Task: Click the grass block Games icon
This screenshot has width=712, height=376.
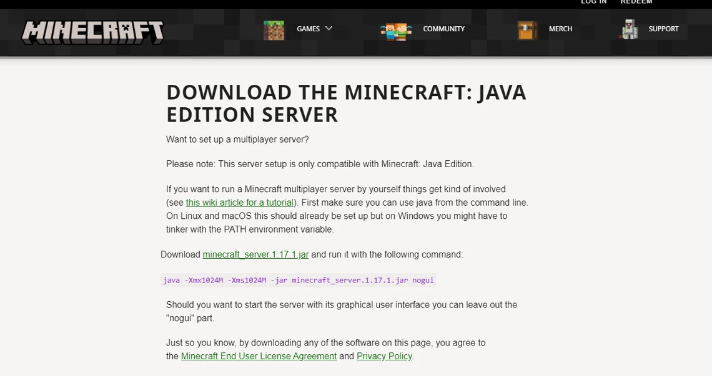Action: 274,31
